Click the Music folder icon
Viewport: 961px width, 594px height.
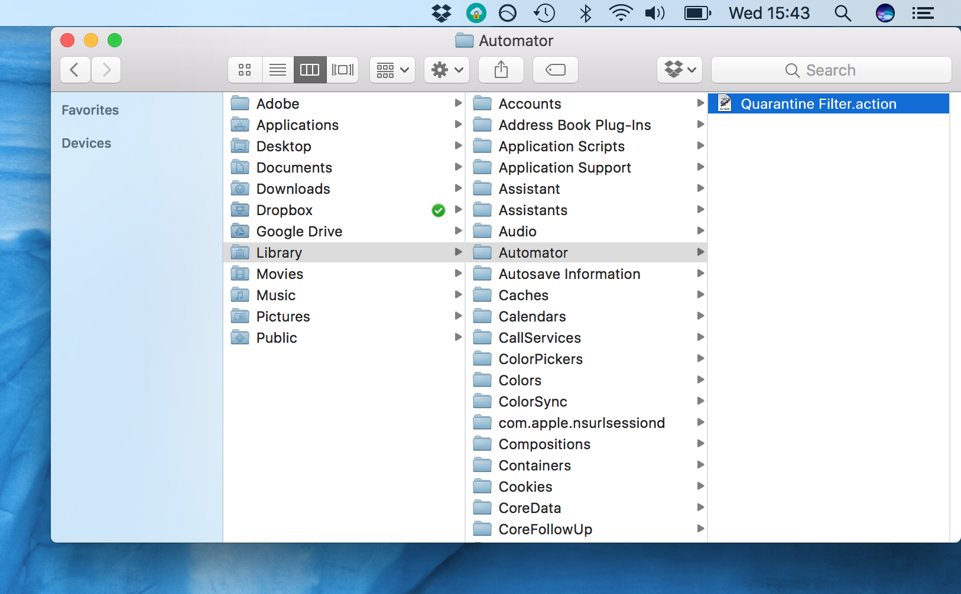[240, 295]
